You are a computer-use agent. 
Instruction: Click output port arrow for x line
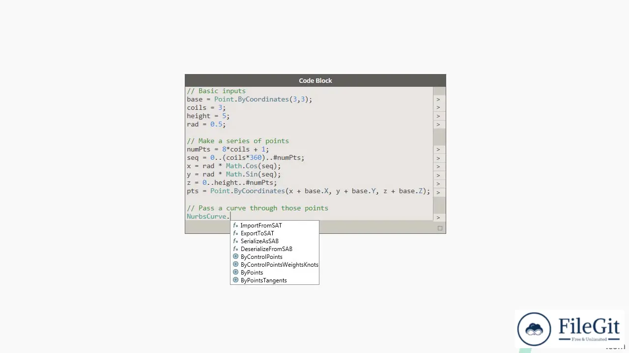click(438, 167)
